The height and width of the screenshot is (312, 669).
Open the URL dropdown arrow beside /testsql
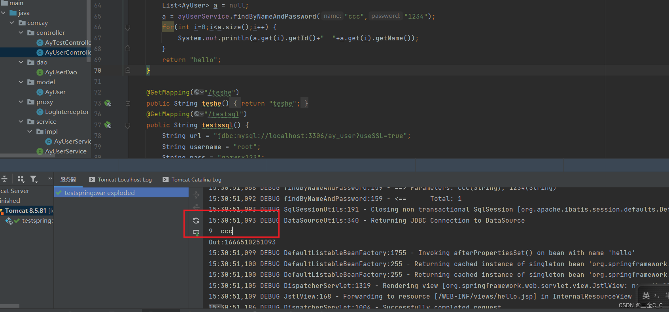[x=202, y=114]
